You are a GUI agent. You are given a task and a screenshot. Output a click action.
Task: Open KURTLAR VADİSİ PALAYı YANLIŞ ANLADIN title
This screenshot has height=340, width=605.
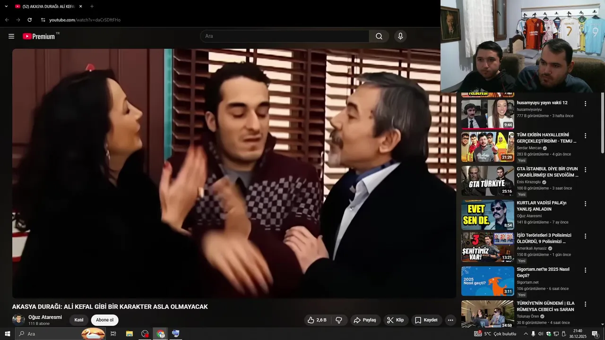(x=541, y=206)
